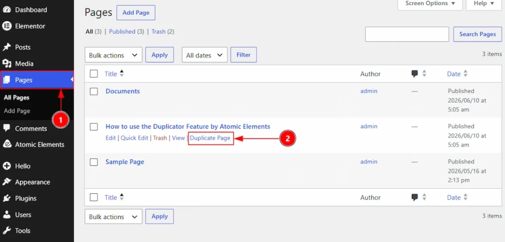Viewport: 505px width, 242px height.
Task: Show the Trash (2) pages filter
Action: [163, 32]
